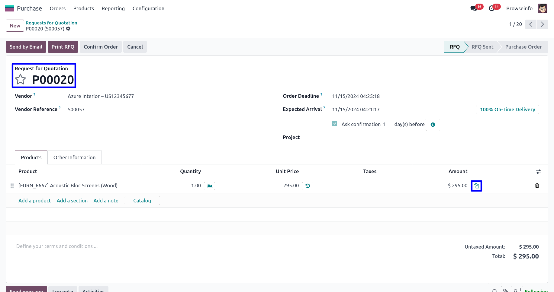This screenshot has height=292, width=554.
Task: Click the gear icon beside P00020 (S00057)
Action: pyautogui.click(x=68, y=29)
